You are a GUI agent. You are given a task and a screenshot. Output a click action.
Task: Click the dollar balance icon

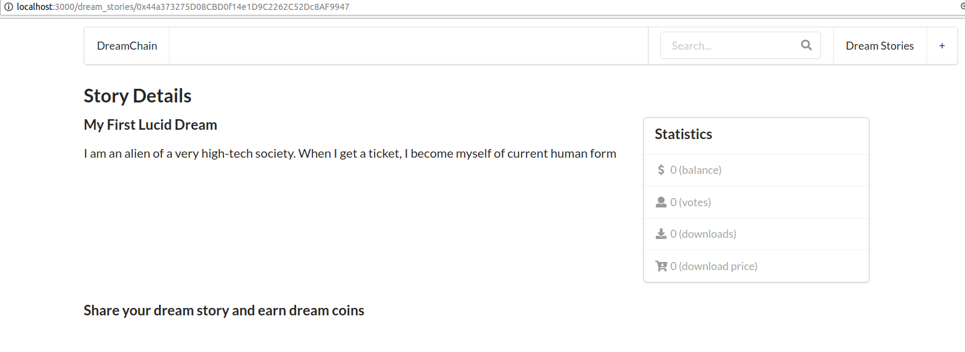661,169
